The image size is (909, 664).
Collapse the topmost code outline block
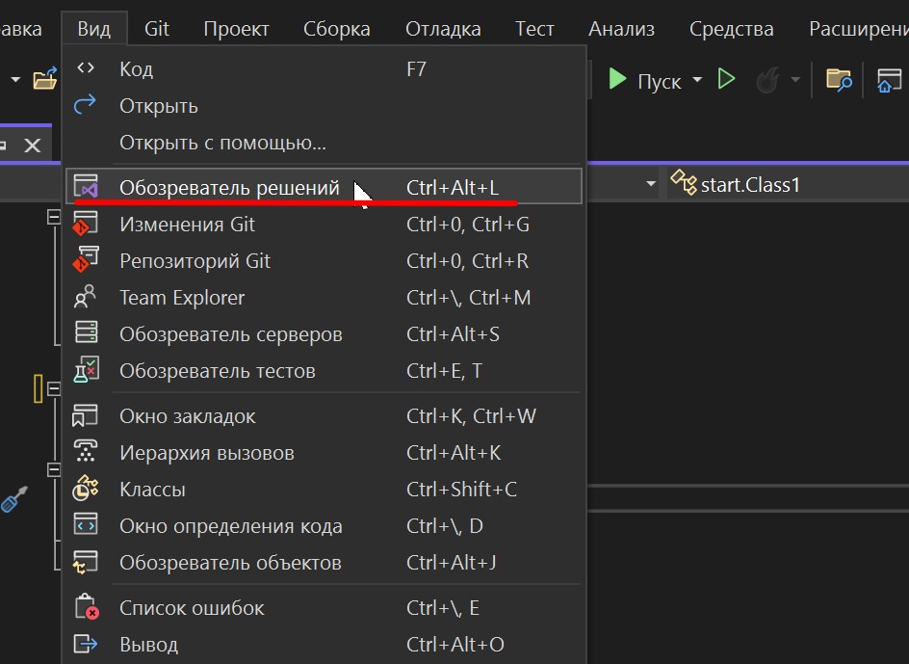click(x=54, y=217)
